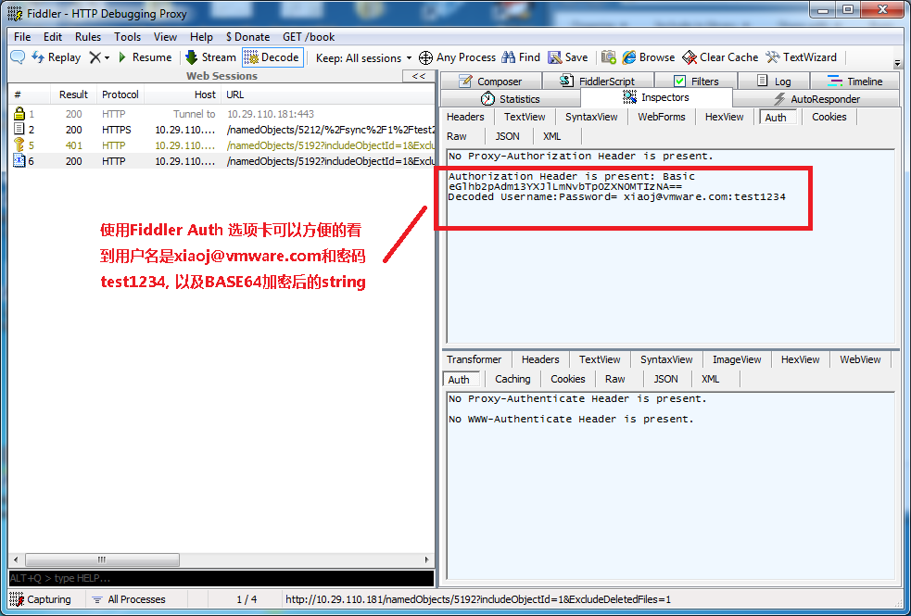Click the $ Donate menu item
The width and height of the screenshot is (911, 616).
(248, 36)
